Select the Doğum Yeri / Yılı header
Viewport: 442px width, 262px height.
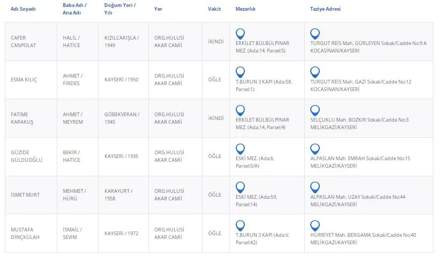119,9
